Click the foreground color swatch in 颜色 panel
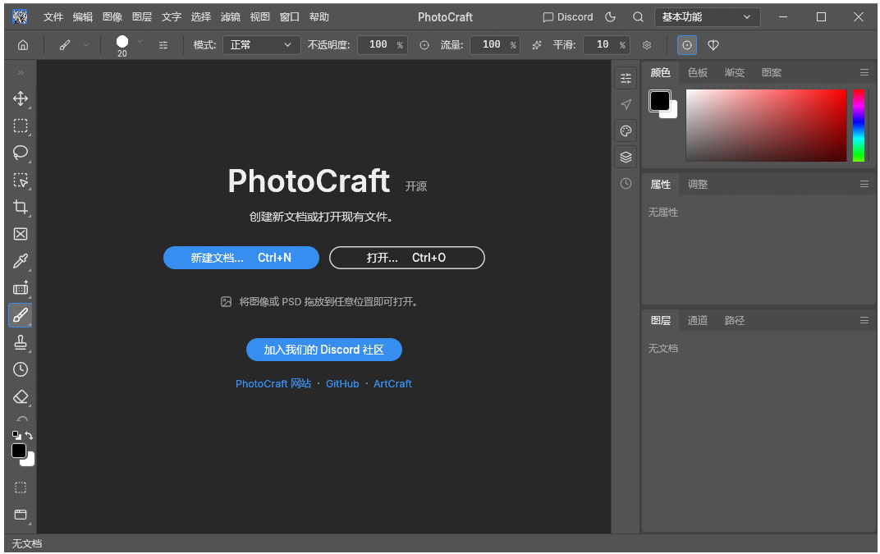 pyautogui.click(x=659, y=101)
